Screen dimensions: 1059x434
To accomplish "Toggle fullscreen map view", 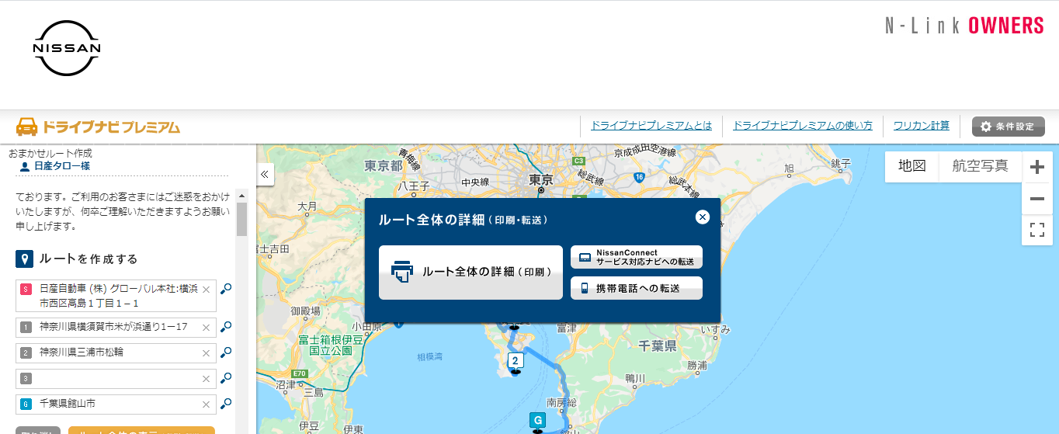I will 1036,230.
